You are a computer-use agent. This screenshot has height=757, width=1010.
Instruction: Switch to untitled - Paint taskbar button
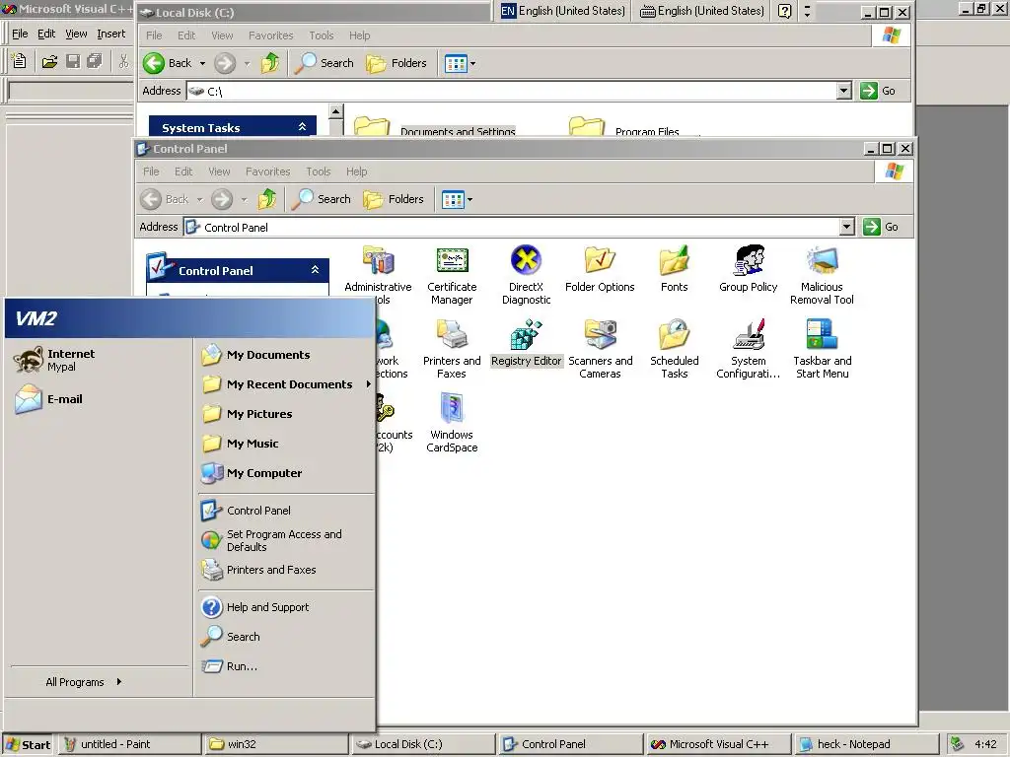[x=129, y=744]
